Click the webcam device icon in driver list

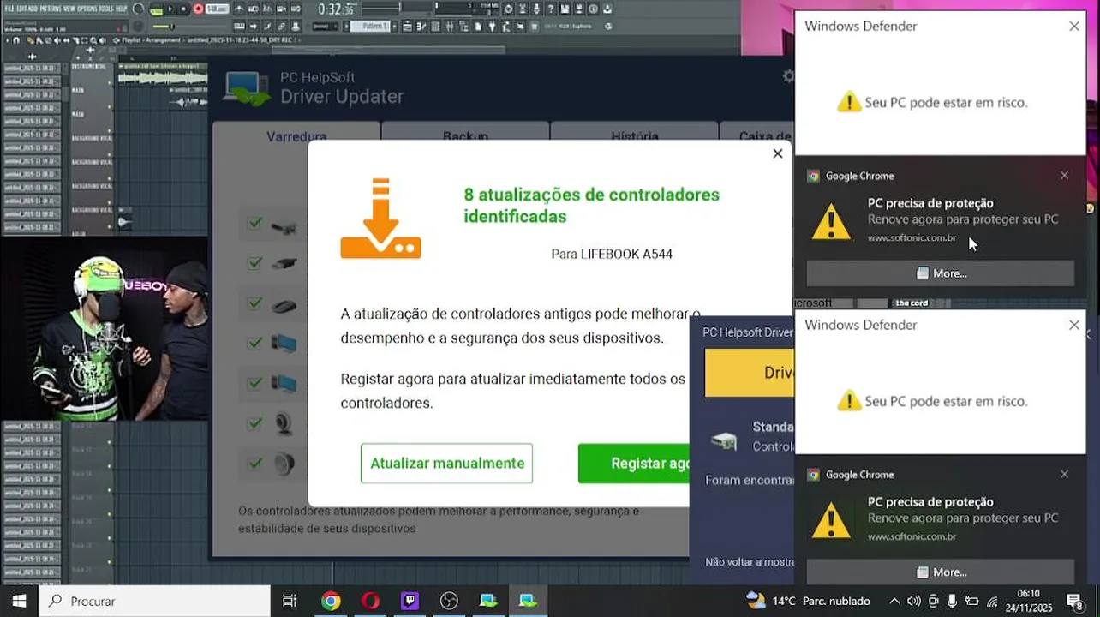[284, 424]
